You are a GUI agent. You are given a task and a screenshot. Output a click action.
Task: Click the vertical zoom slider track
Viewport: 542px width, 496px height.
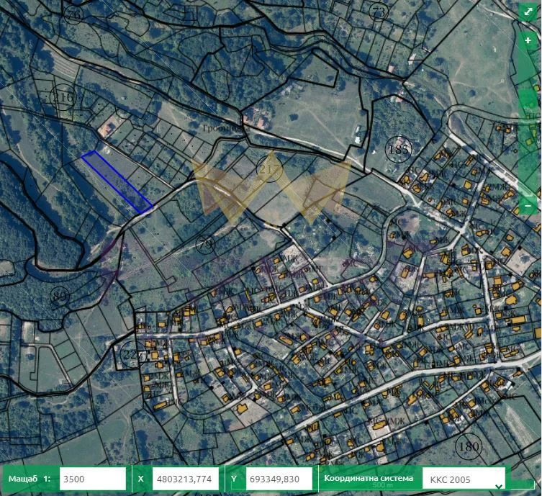[528, 122]
